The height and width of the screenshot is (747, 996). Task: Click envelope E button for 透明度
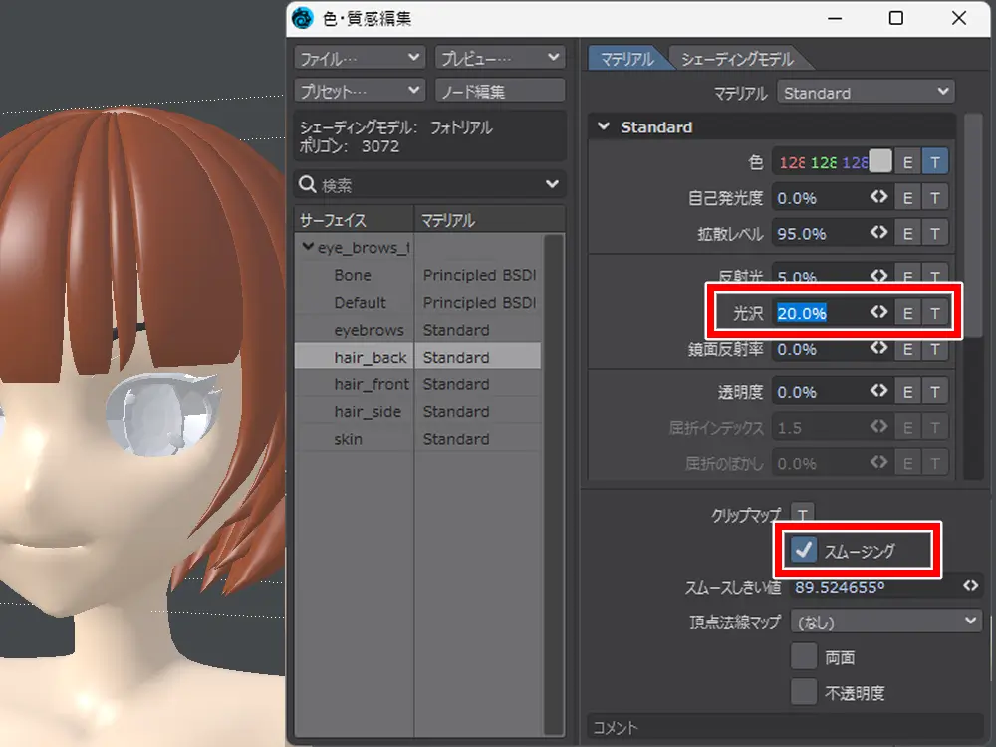pyautogui.click(x=907, y=392)
